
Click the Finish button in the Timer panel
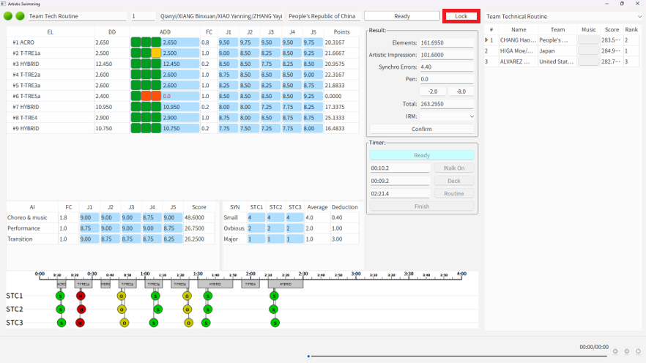(x=421, y=206)
